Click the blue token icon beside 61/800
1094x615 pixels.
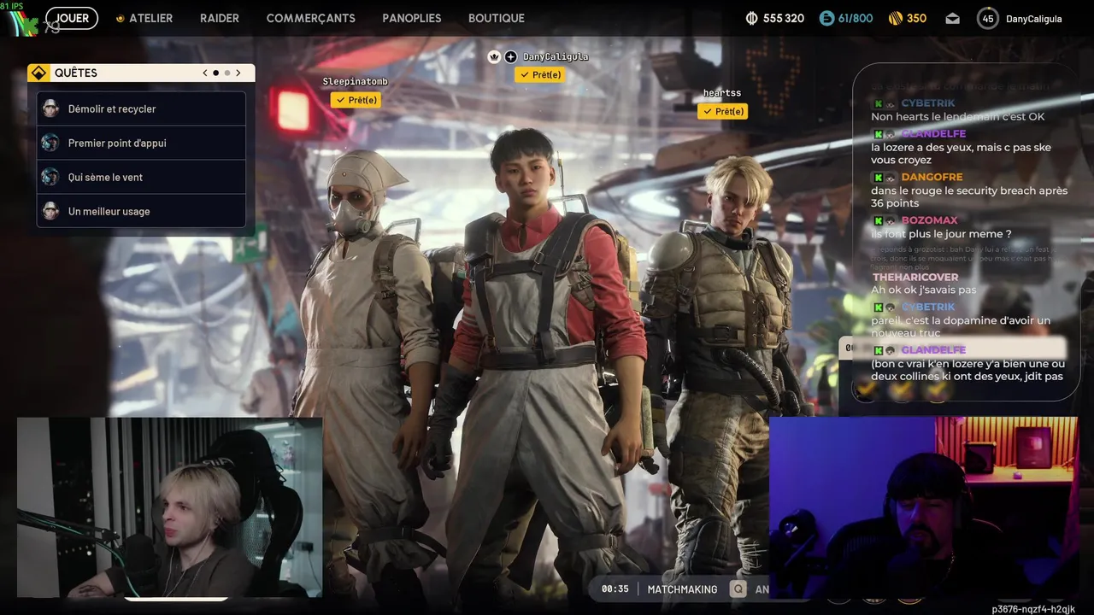[826, 18]
